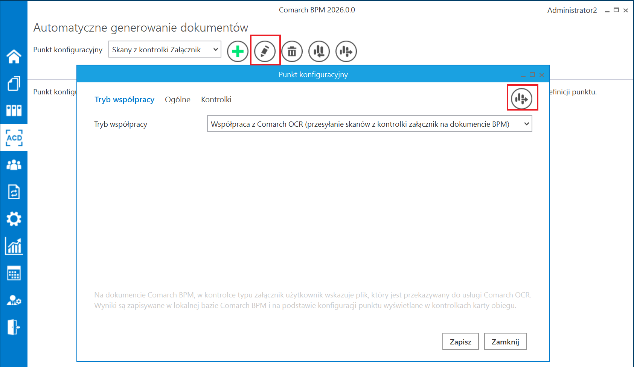
Task: Open the Punkt konfiguracyjny dropdown in main window
Action: pyautogui.click(x=165, y=49)
